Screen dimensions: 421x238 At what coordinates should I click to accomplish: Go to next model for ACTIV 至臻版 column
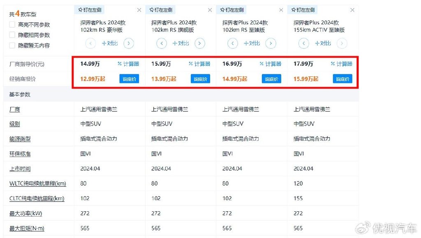tap(342, 43)
